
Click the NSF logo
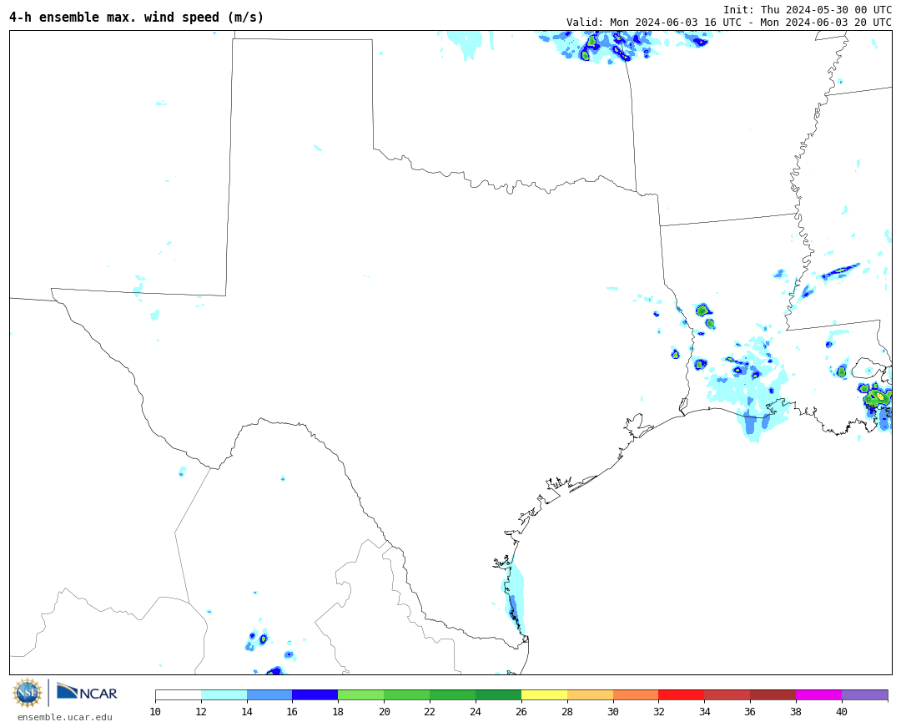pyautogui.click(x=28, y=693)
